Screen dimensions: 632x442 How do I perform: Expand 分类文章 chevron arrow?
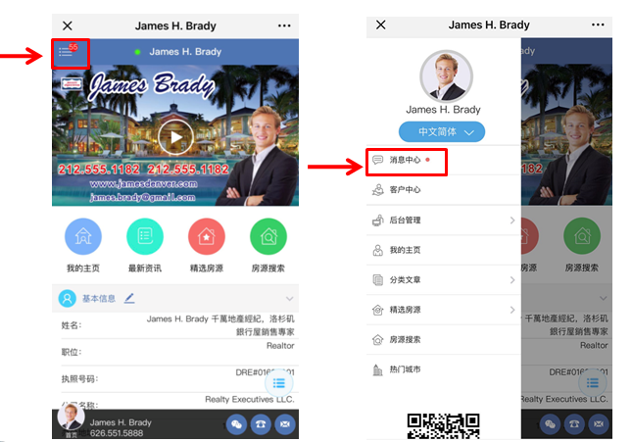pyautogui.click(x=512, y=280)
